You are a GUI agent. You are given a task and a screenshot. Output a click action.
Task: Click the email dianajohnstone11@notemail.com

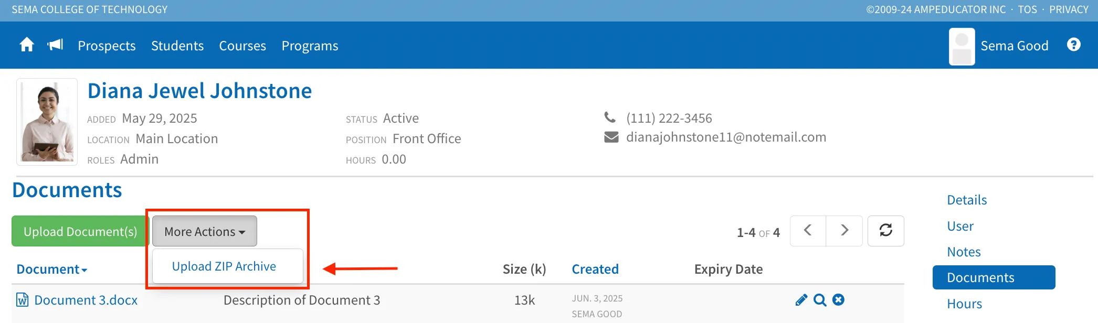point(726,137)
